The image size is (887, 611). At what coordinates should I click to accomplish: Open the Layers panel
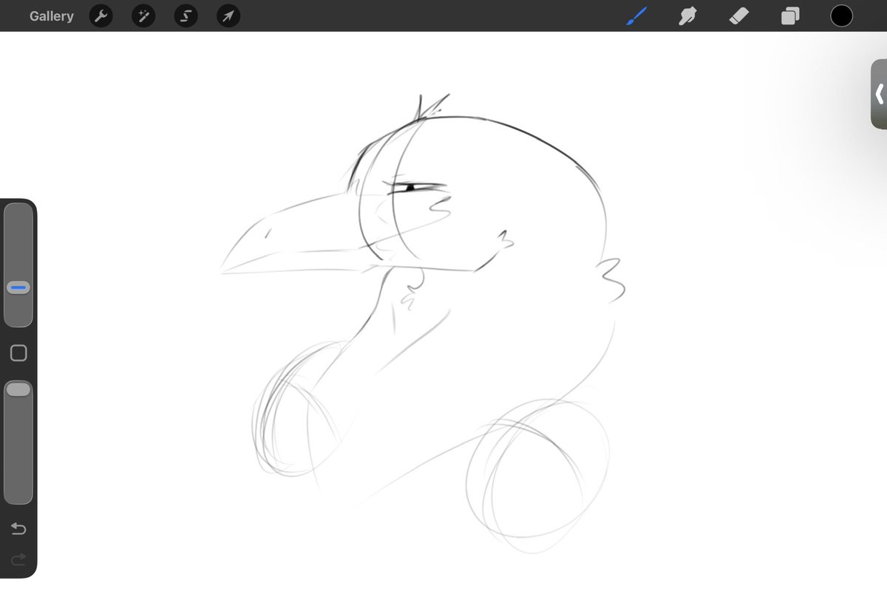[790, 16]
